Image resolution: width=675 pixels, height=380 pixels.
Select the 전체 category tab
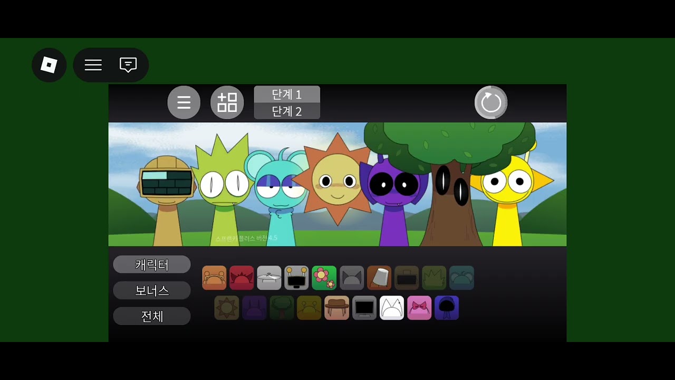(152, 316)
